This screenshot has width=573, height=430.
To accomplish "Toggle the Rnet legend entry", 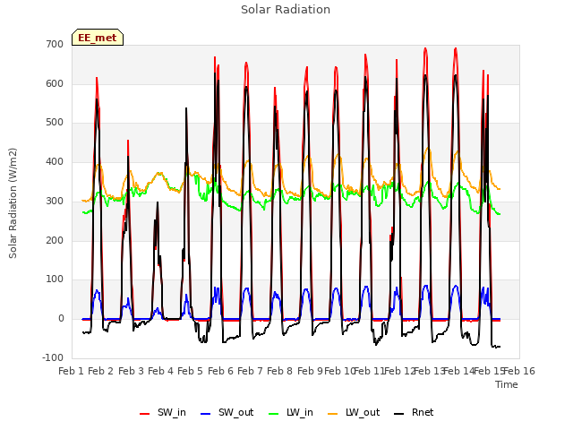I will coord(414,412).
